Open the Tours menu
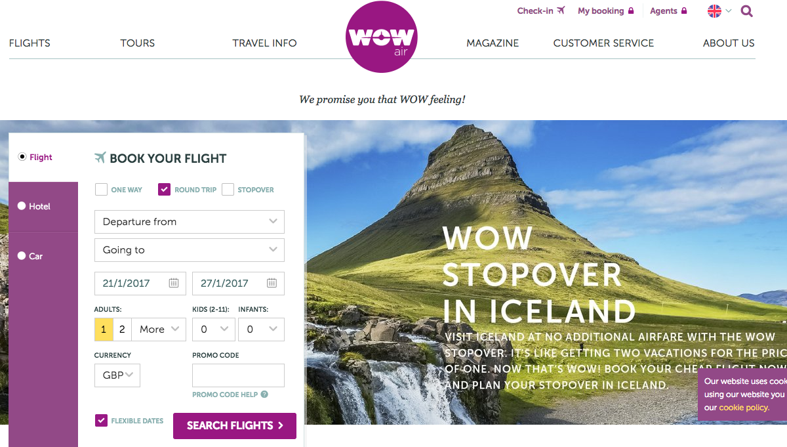Viewport: 787px width, 447px height. tap(137, 43)
